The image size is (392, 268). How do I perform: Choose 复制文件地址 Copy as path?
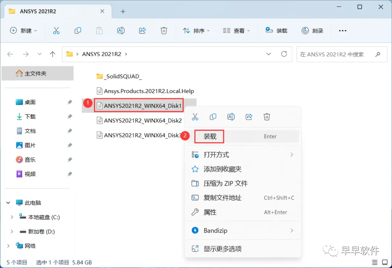(243, 197)
